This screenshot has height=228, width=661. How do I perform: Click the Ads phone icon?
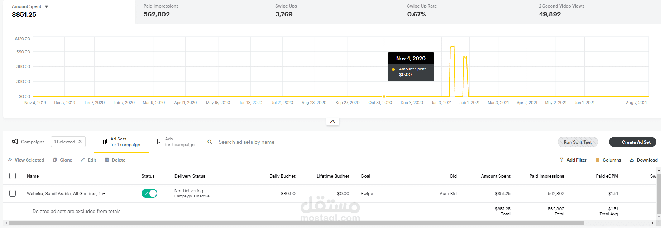(x=159, y=142)
